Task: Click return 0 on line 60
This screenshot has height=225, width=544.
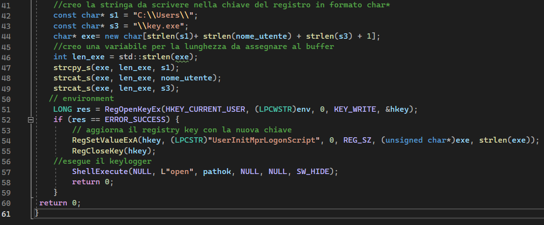Action: (x=59, y=203)
